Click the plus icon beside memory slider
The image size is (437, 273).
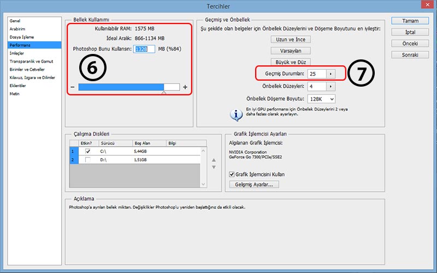click(x=185, y=87)
